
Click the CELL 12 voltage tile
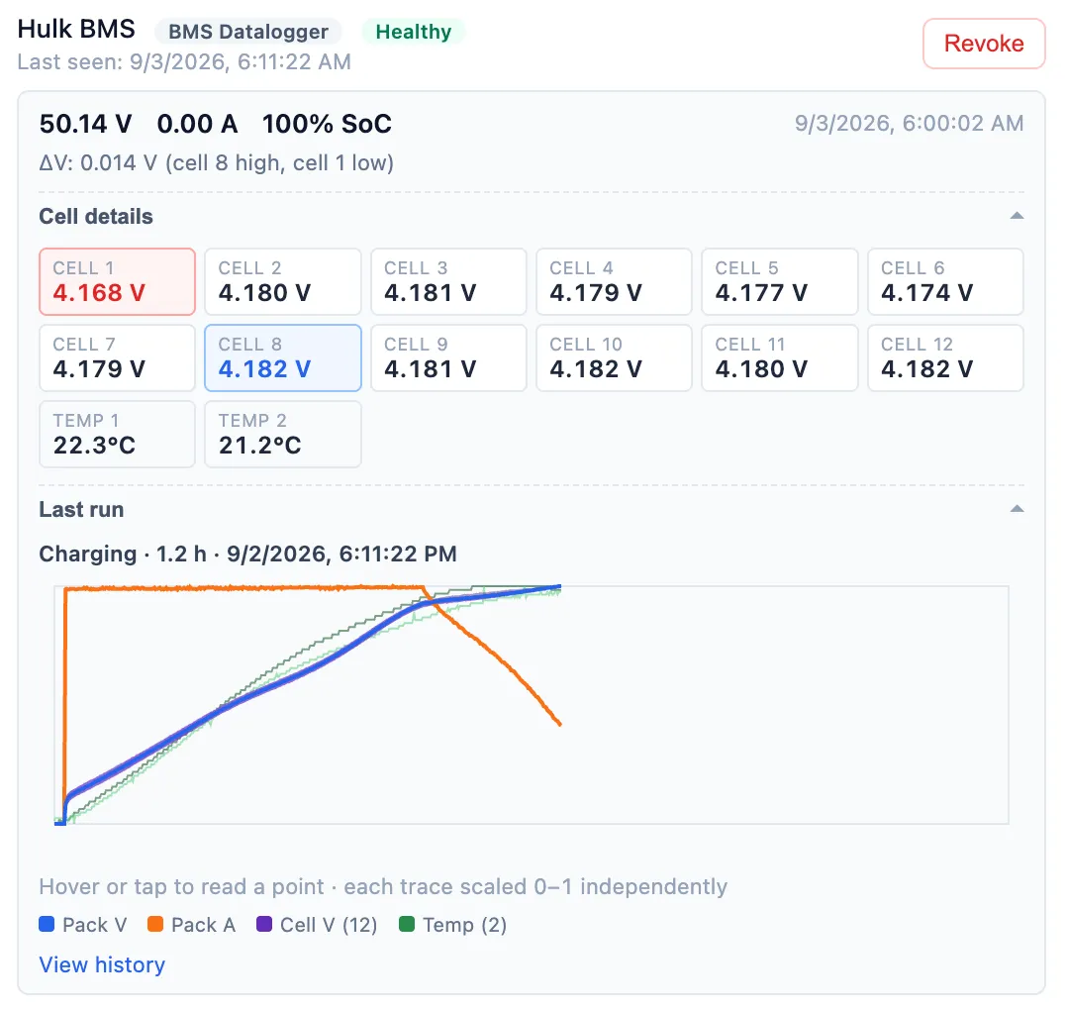point(945,358)
